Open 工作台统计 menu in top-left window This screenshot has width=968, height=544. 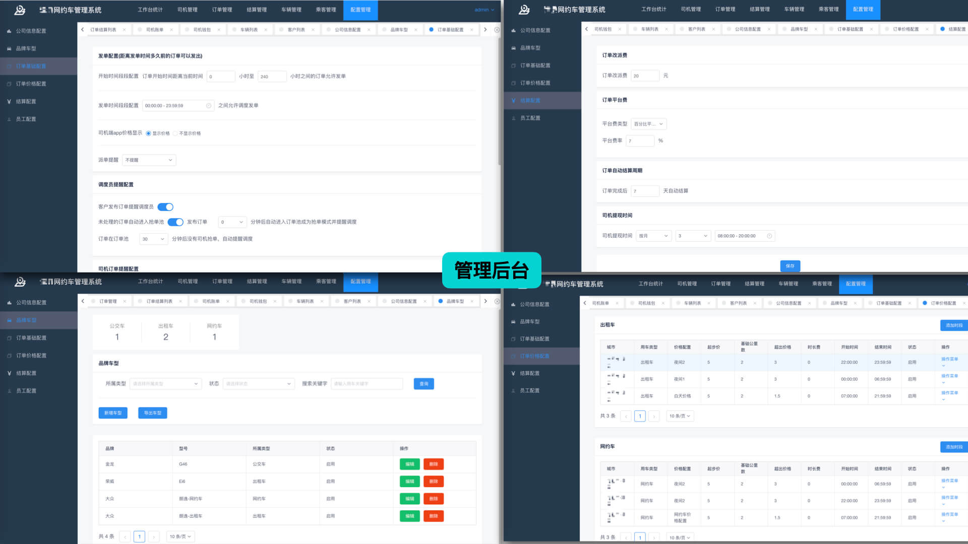[x=150, y=10]
